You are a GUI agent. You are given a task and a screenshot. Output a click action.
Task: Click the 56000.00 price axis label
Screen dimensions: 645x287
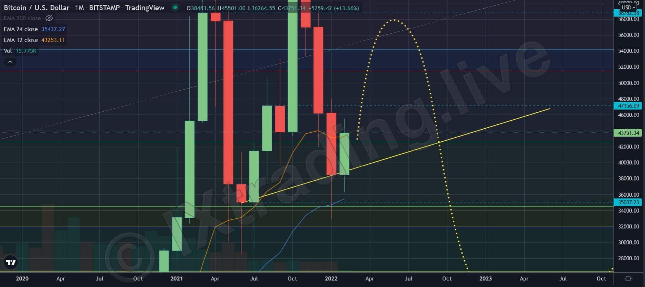(629, 35)
